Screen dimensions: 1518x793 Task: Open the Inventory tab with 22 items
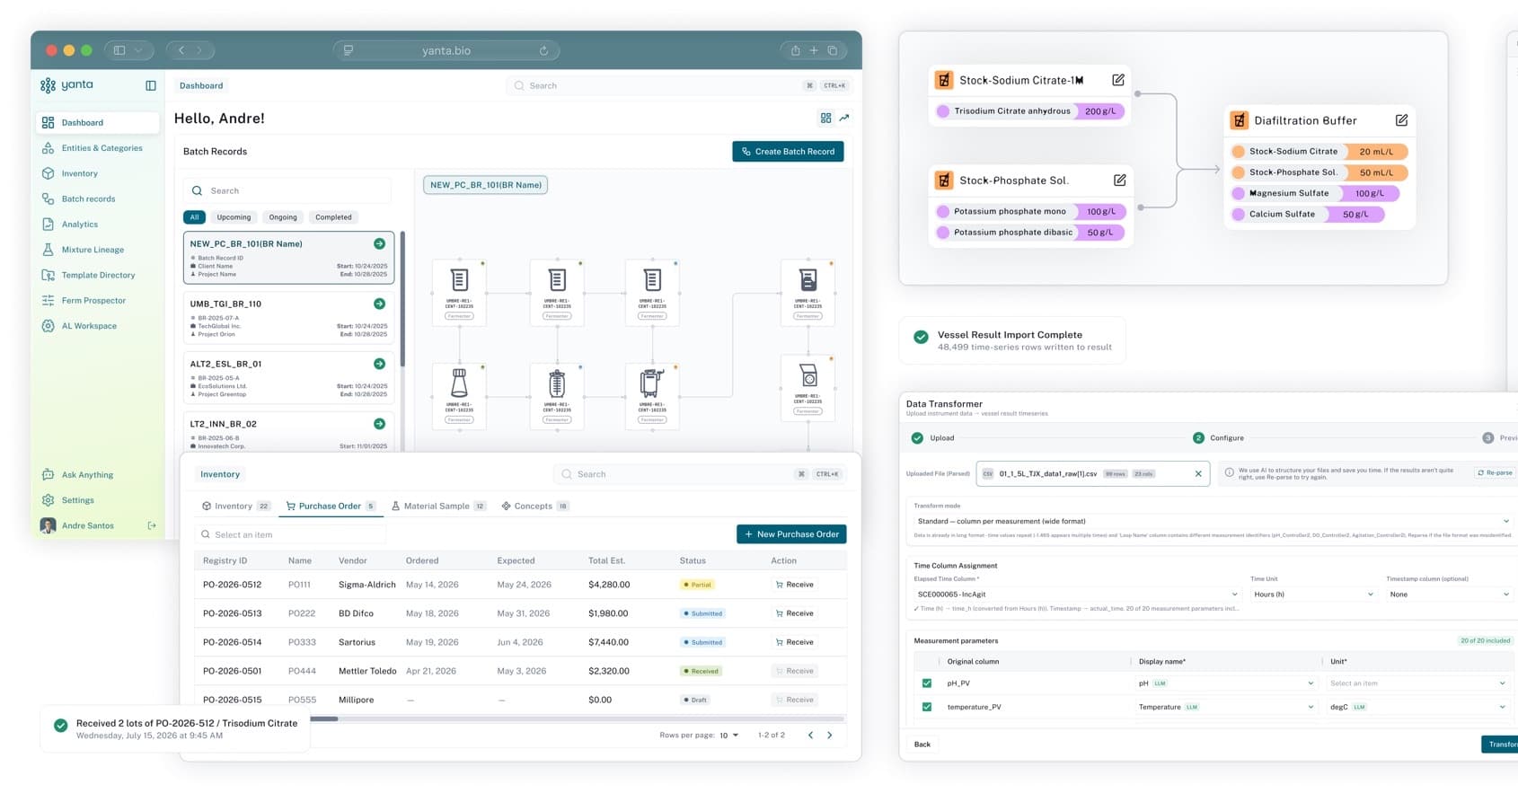[236, 506]
